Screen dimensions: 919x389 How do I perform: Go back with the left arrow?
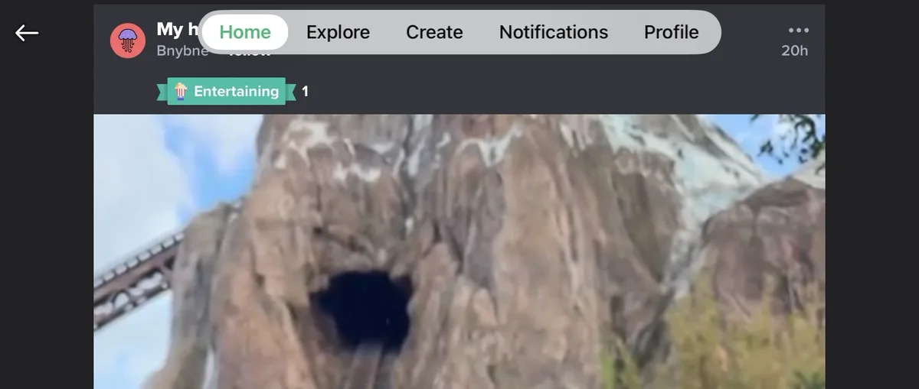(x=27, y=32)
